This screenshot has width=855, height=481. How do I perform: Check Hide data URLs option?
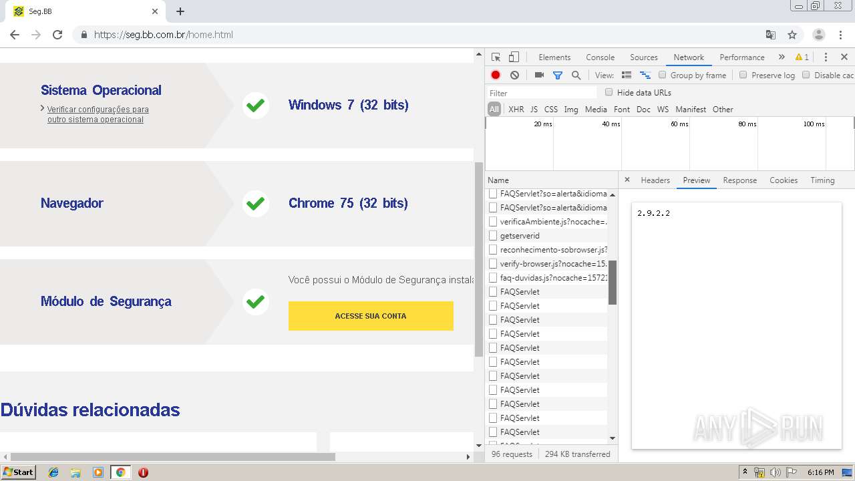click(x=609, y=92)
